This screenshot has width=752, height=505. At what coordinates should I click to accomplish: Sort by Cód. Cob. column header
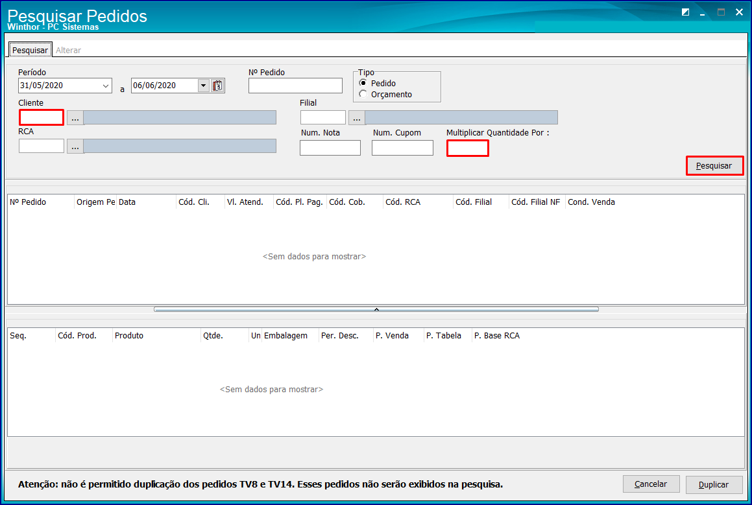tap(355, 202)
